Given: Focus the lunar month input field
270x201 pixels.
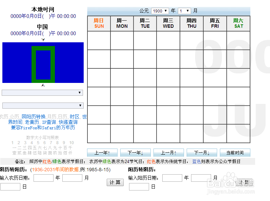Looking at the screenshot, I should [x=72, y=178].
